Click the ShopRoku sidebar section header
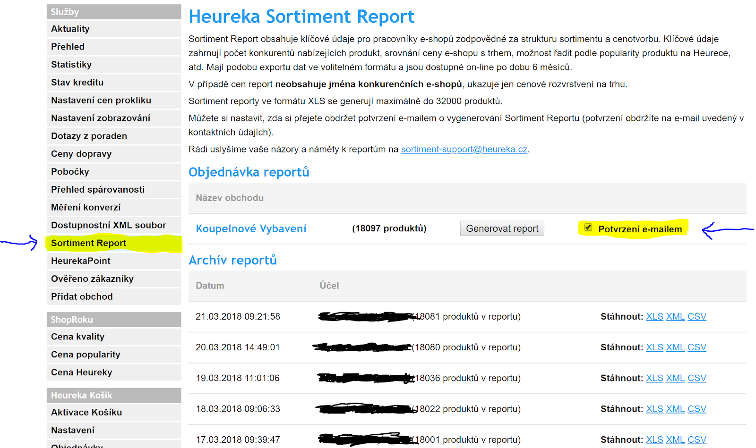The image size is (756, 448). click(x=114, y=320)
